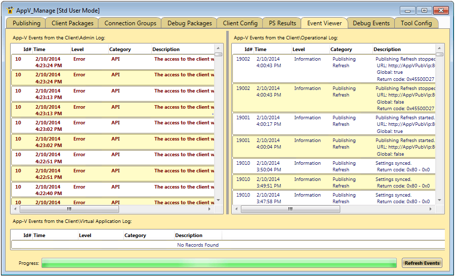456x278 pixels.
Task: Click the Operational Log vertical scrollbar thumb
Action: pos(440,54)
